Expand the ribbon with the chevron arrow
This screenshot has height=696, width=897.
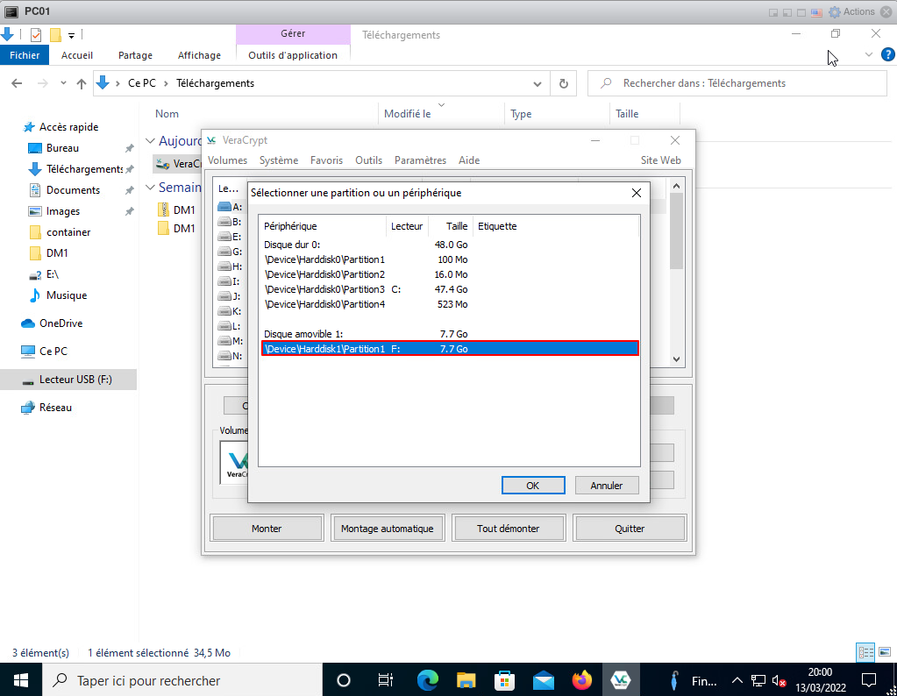(x=869, y=54)
